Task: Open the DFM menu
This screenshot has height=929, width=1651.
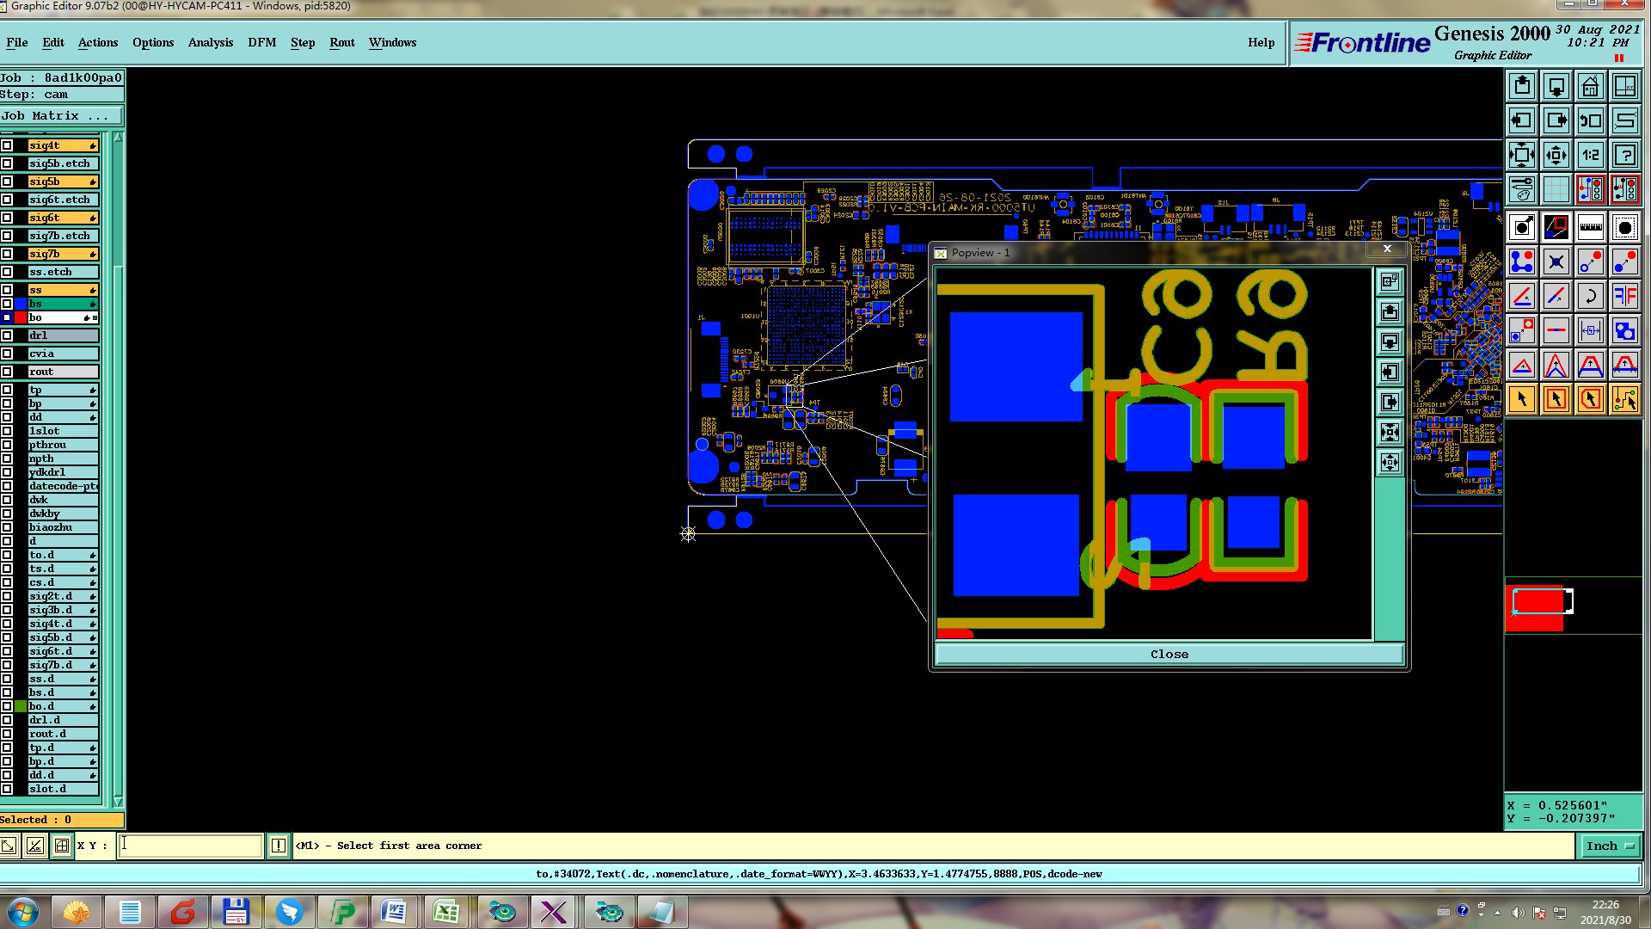Action: point(261,42)
